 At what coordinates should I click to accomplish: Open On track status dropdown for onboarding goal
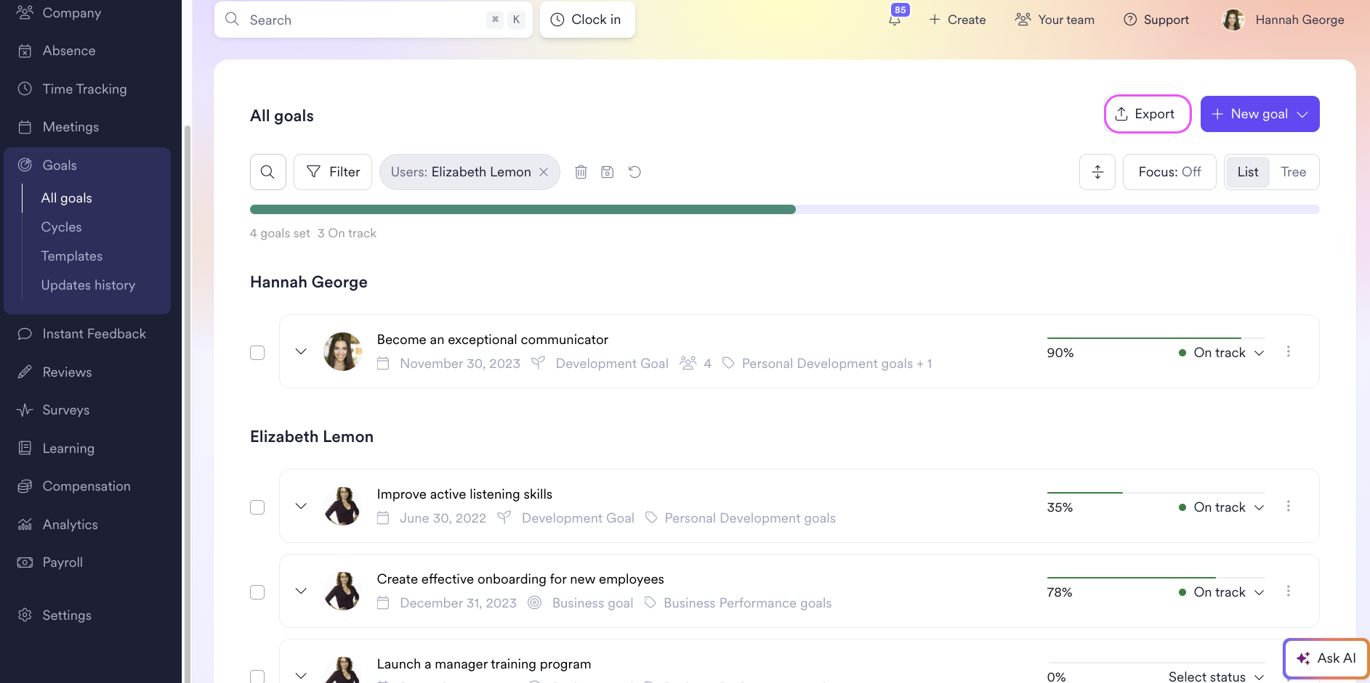click(x=1222, y=592)
